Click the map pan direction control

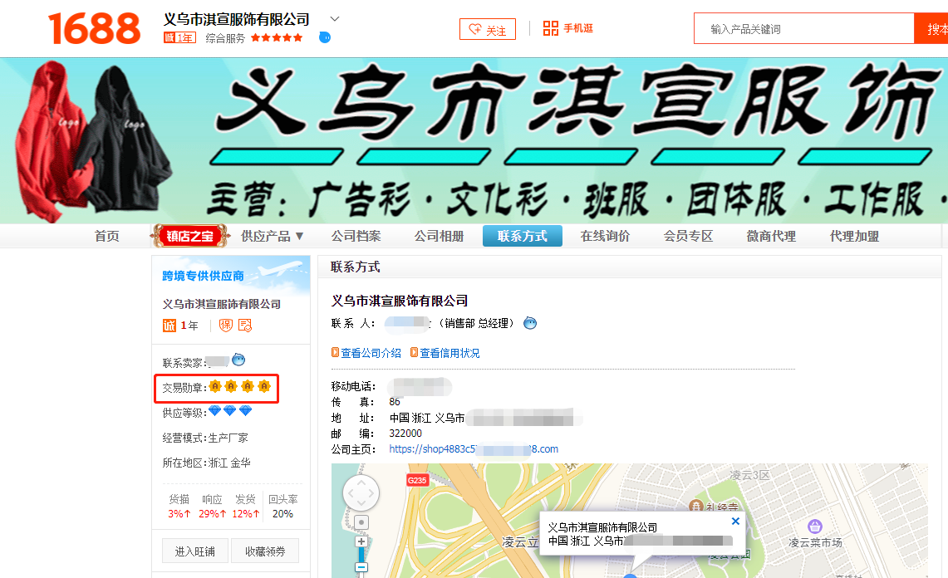(x=361, y=493)
